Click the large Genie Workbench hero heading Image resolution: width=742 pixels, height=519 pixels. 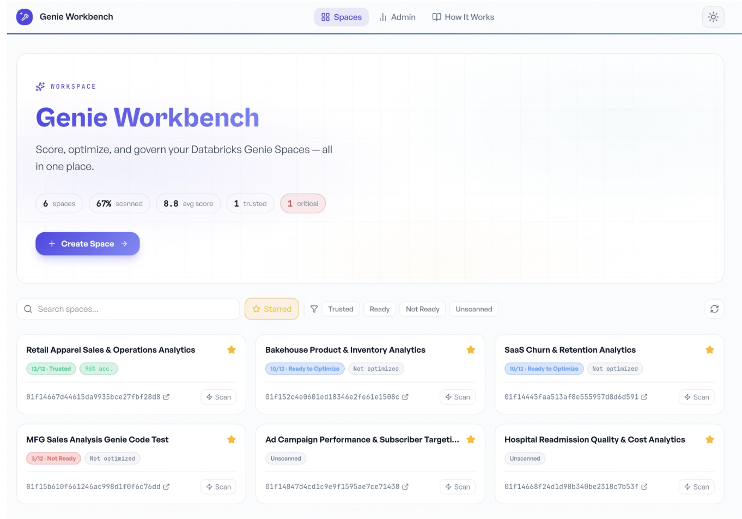148,118
